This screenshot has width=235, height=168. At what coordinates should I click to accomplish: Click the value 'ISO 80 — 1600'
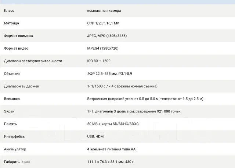[99, 61]
